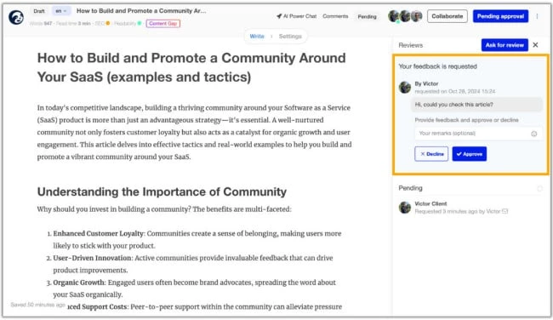Viewport: 553px width, 320px height.
Task: Click the Decline button
Action: pos(431,154)
